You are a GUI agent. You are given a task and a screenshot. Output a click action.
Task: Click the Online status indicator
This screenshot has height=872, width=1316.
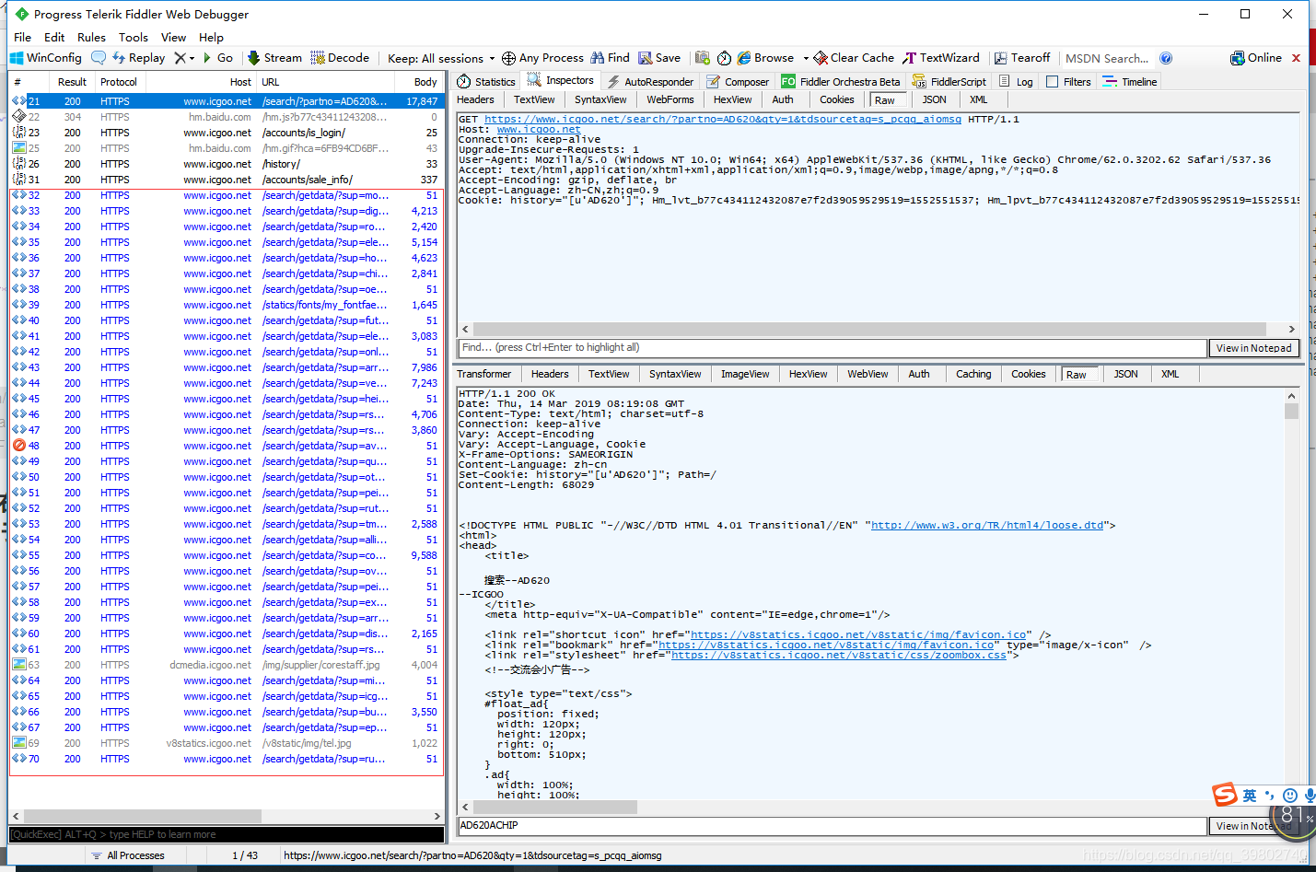click(1256, 58)
